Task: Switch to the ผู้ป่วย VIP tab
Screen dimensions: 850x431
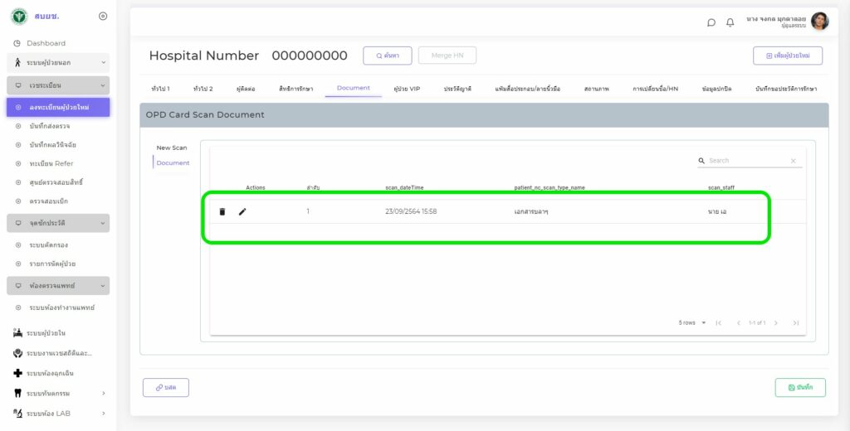Action: (407, 88)
